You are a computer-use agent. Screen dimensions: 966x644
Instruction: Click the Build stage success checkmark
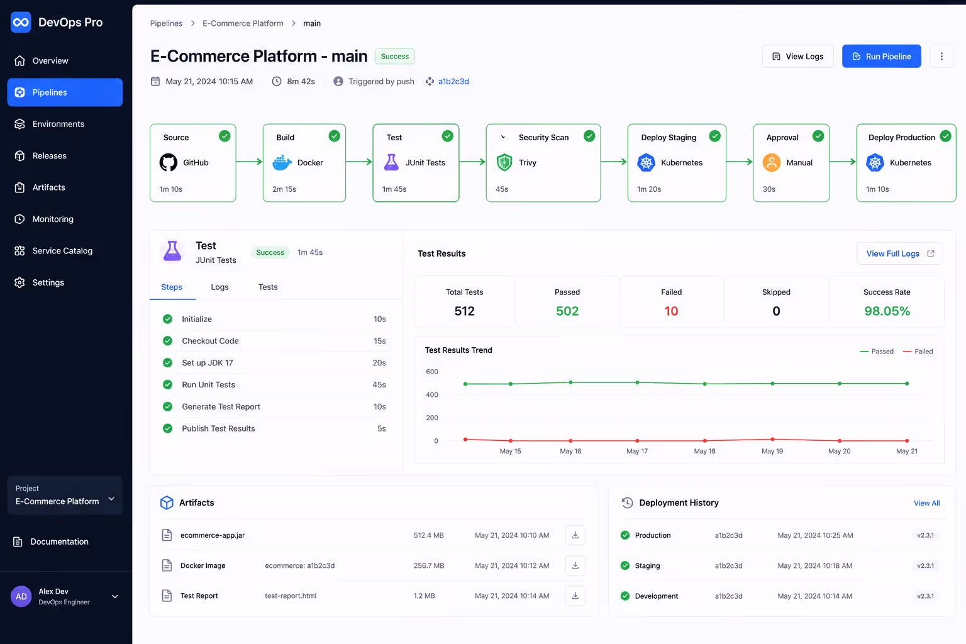(335, 136)
